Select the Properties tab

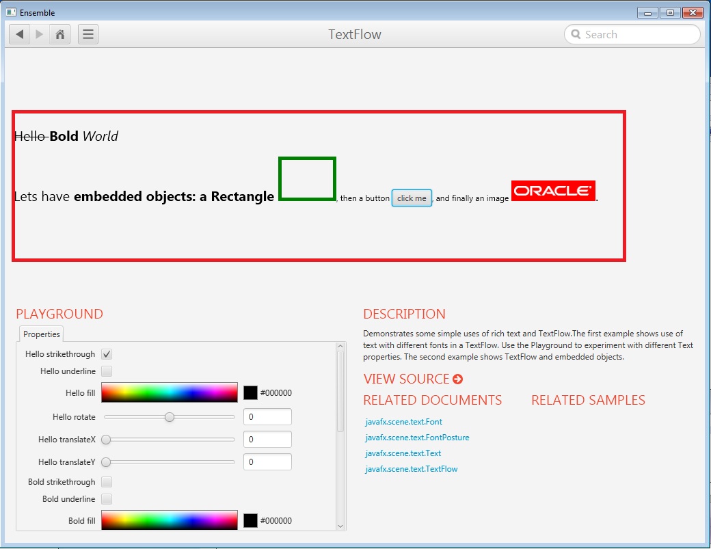42,334
